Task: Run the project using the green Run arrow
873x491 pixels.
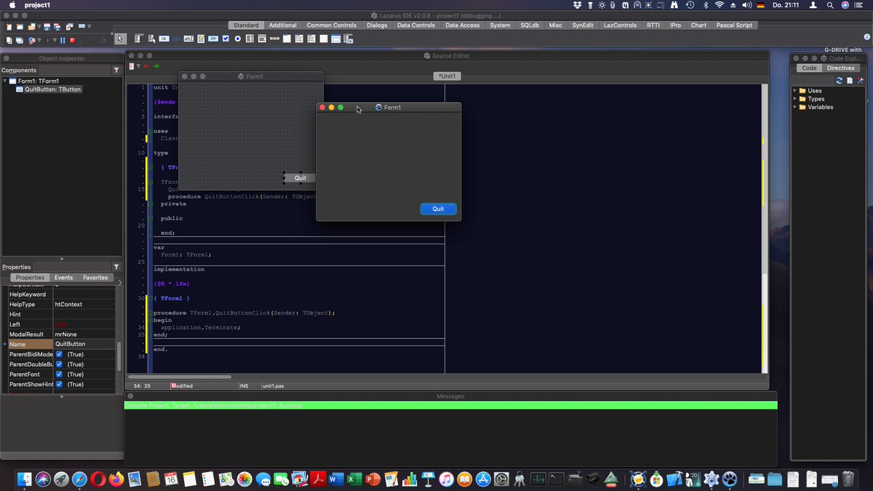Action: click(48, 40)
